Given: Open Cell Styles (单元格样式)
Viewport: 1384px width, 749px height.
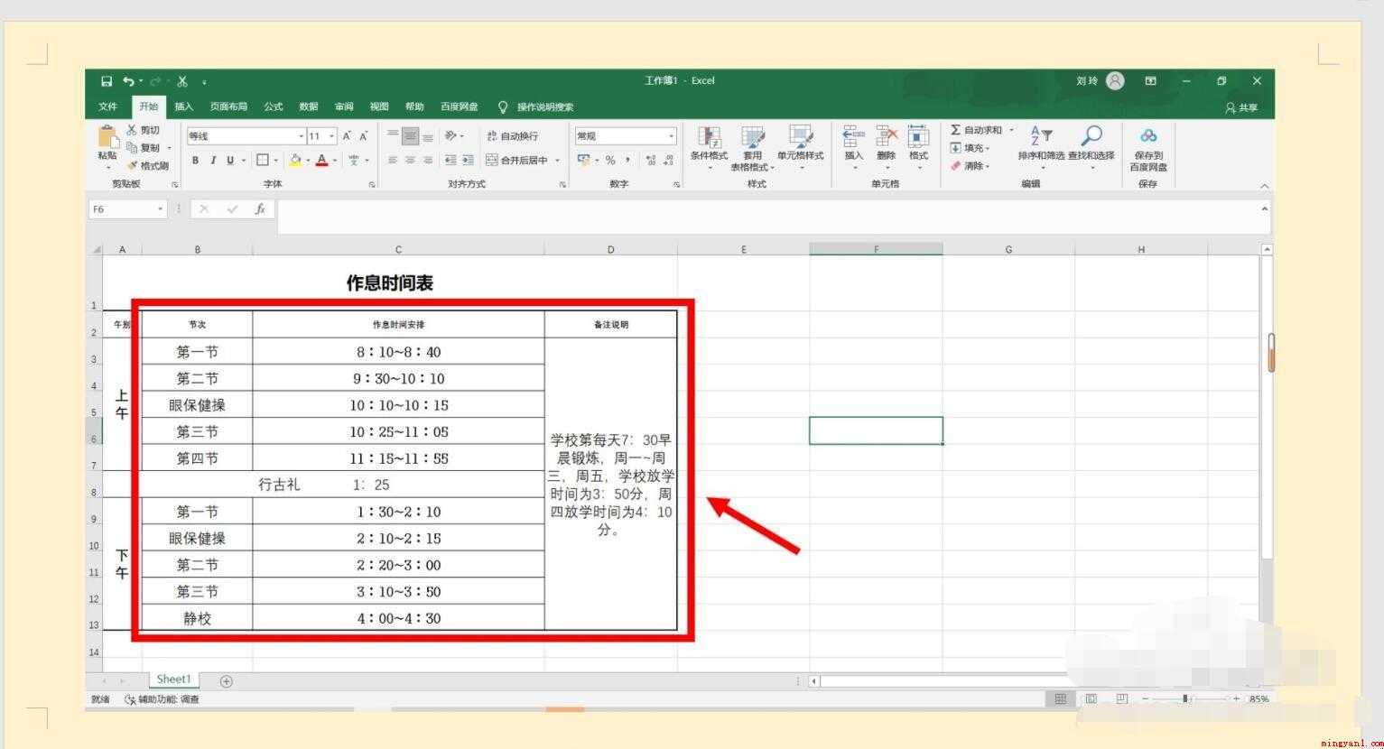Looking at the screenshot, I should click(800, 149).
